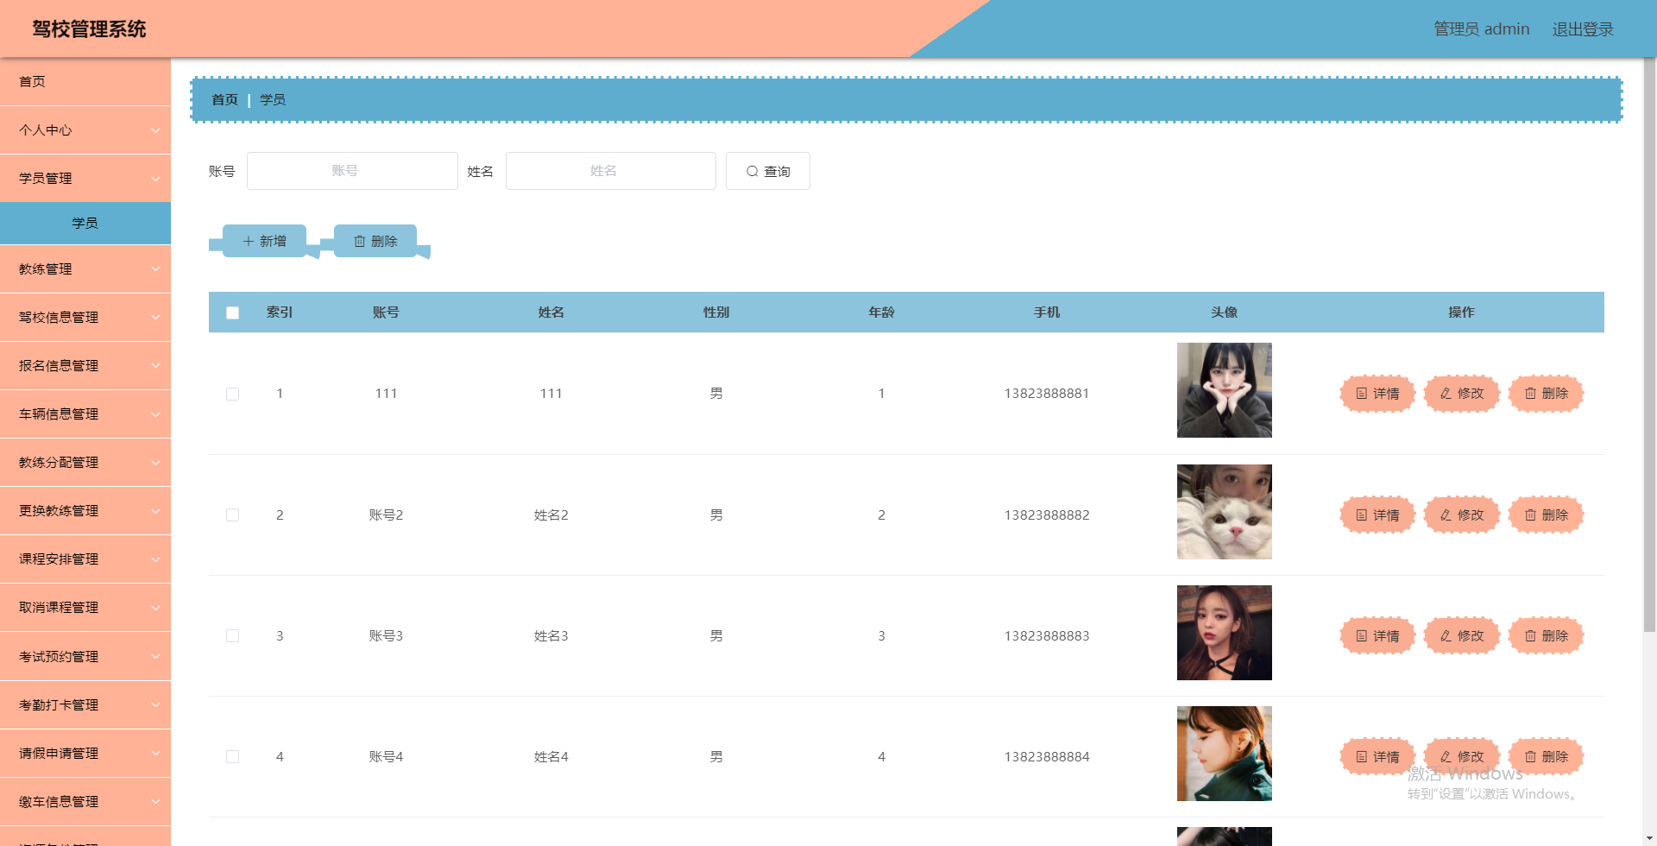
Task: Click the trash icon on 删除 for 姓名3
Action: [x=1532, y=635]
